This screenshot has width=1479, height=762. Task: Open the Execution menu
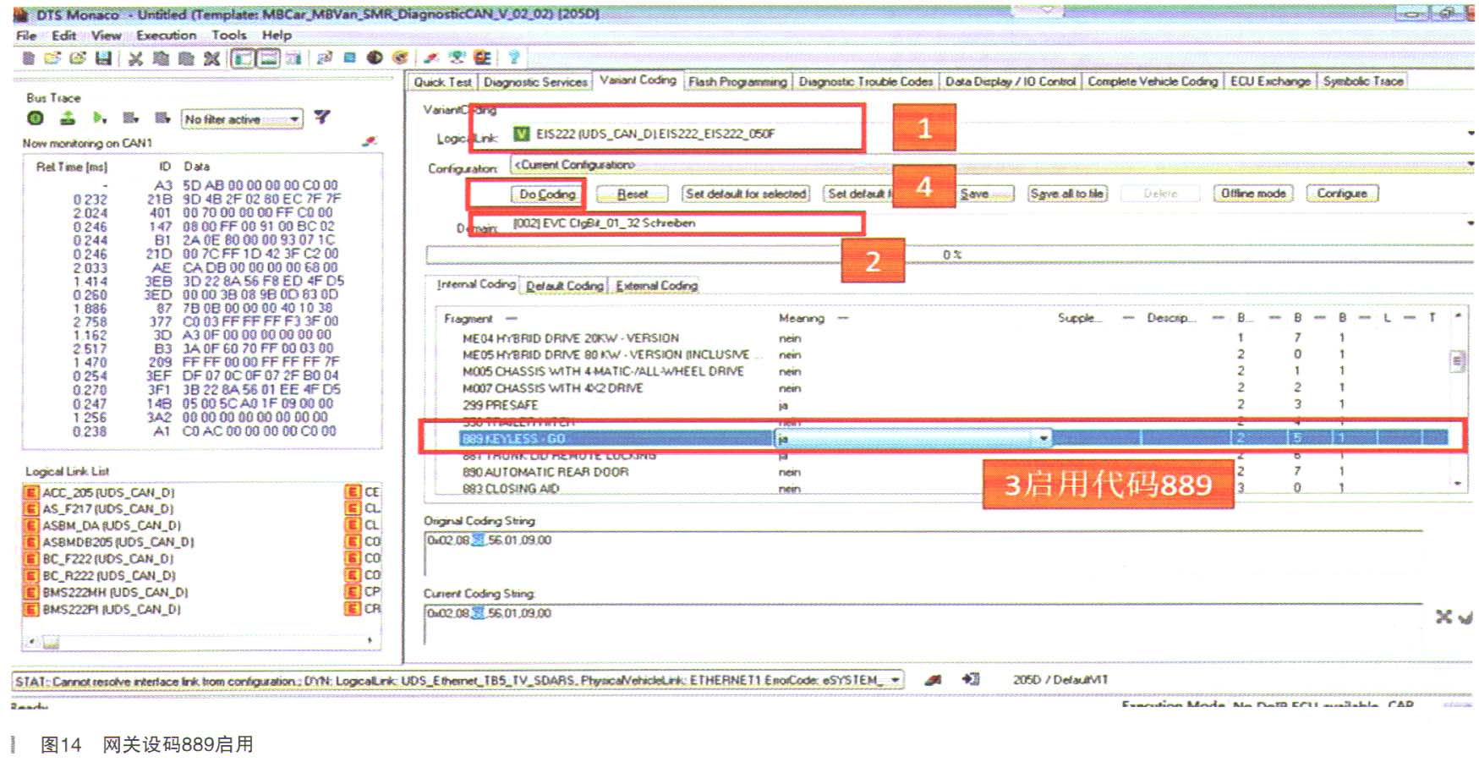(167, 36)
